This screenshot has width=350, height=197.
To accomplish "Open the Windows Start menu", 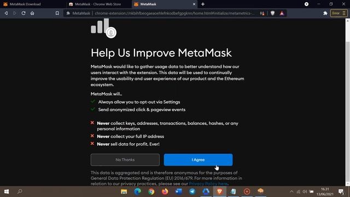I will (7, 192).
